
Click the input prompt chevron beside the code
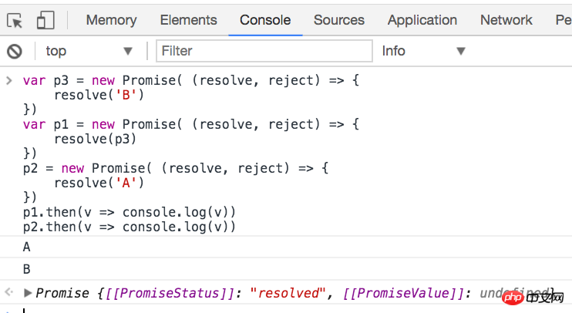8,80
